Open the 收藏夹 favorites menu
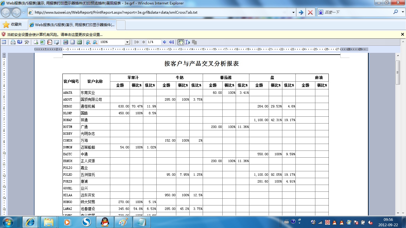406x228 pixels. coord(12,25)
